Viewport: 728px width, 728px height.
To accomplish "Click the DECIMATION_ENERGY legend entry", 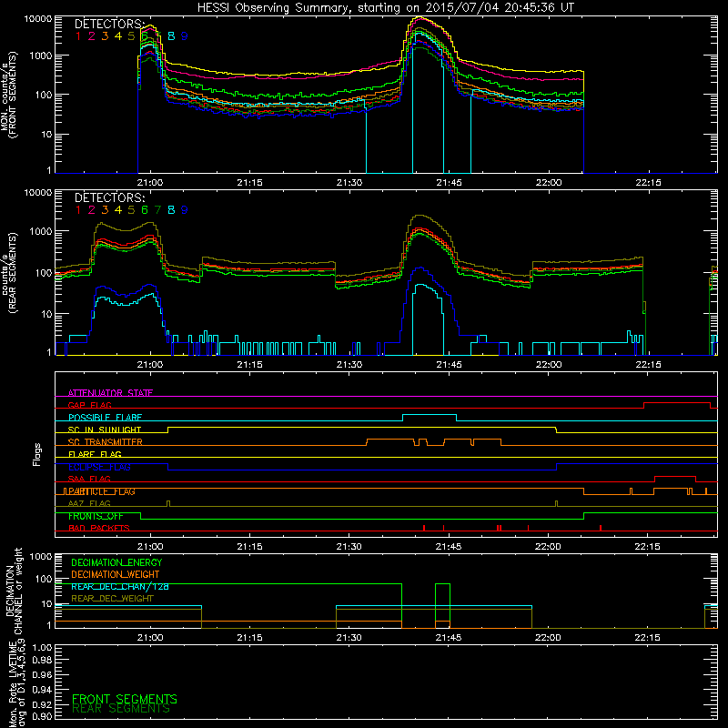I will (x=116, y=562).
